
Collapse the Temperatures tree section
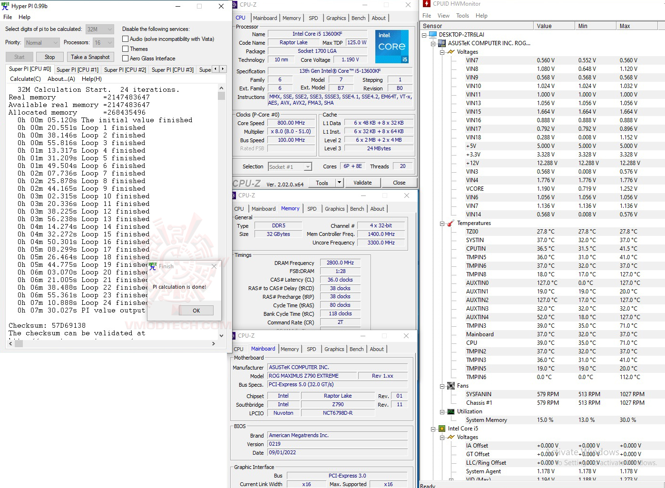(x=442, y=223)
